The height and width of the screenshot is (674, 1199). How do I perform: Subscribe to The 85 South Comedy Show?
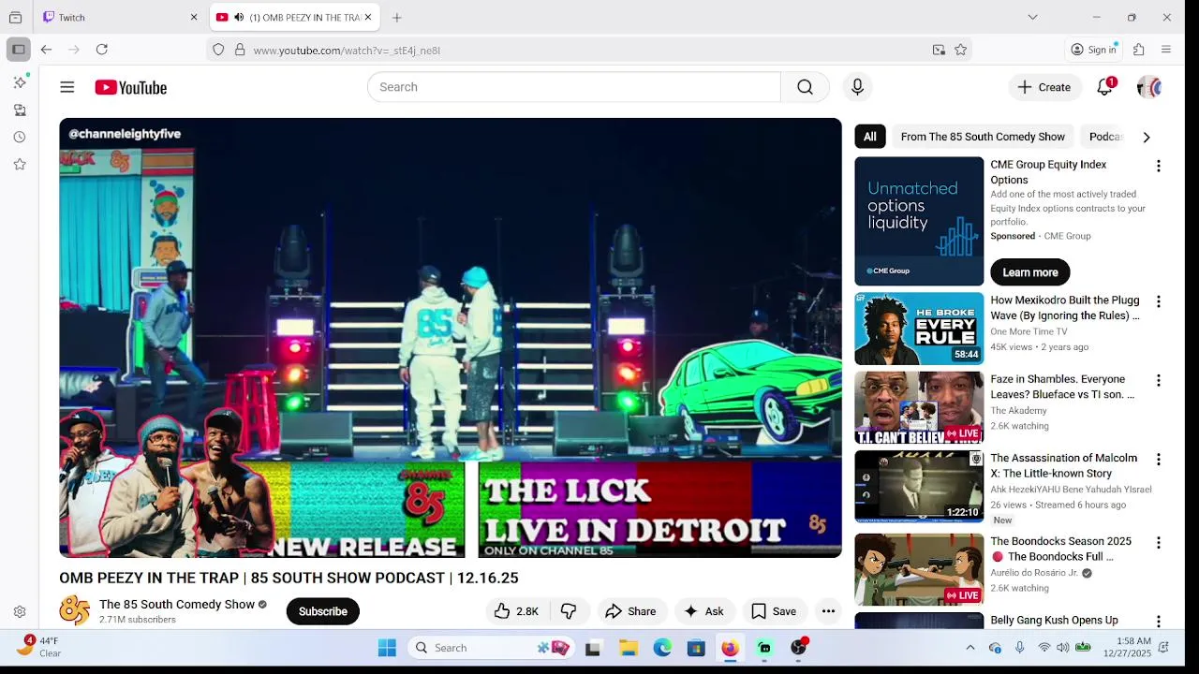pos(323,611)
